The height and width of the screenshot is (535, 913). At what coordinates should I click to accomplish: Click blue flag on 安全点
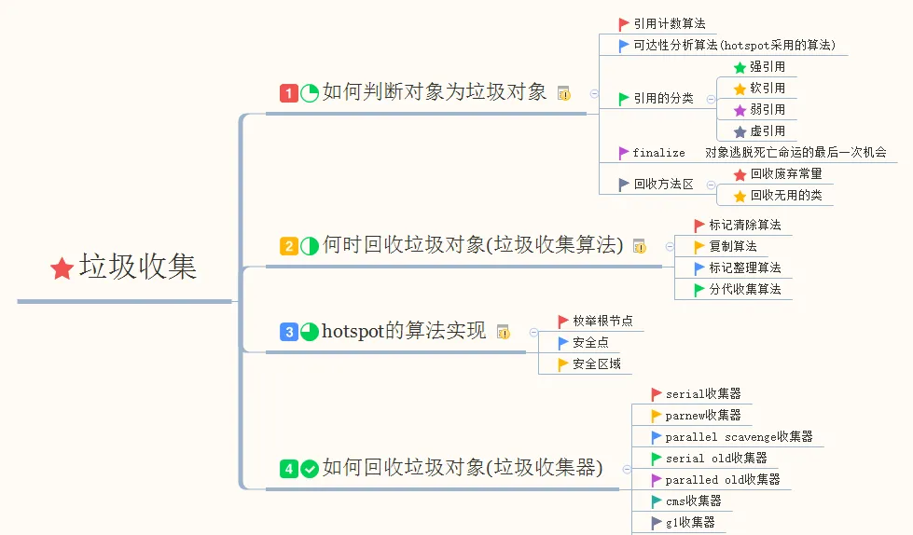coord(563,343)
